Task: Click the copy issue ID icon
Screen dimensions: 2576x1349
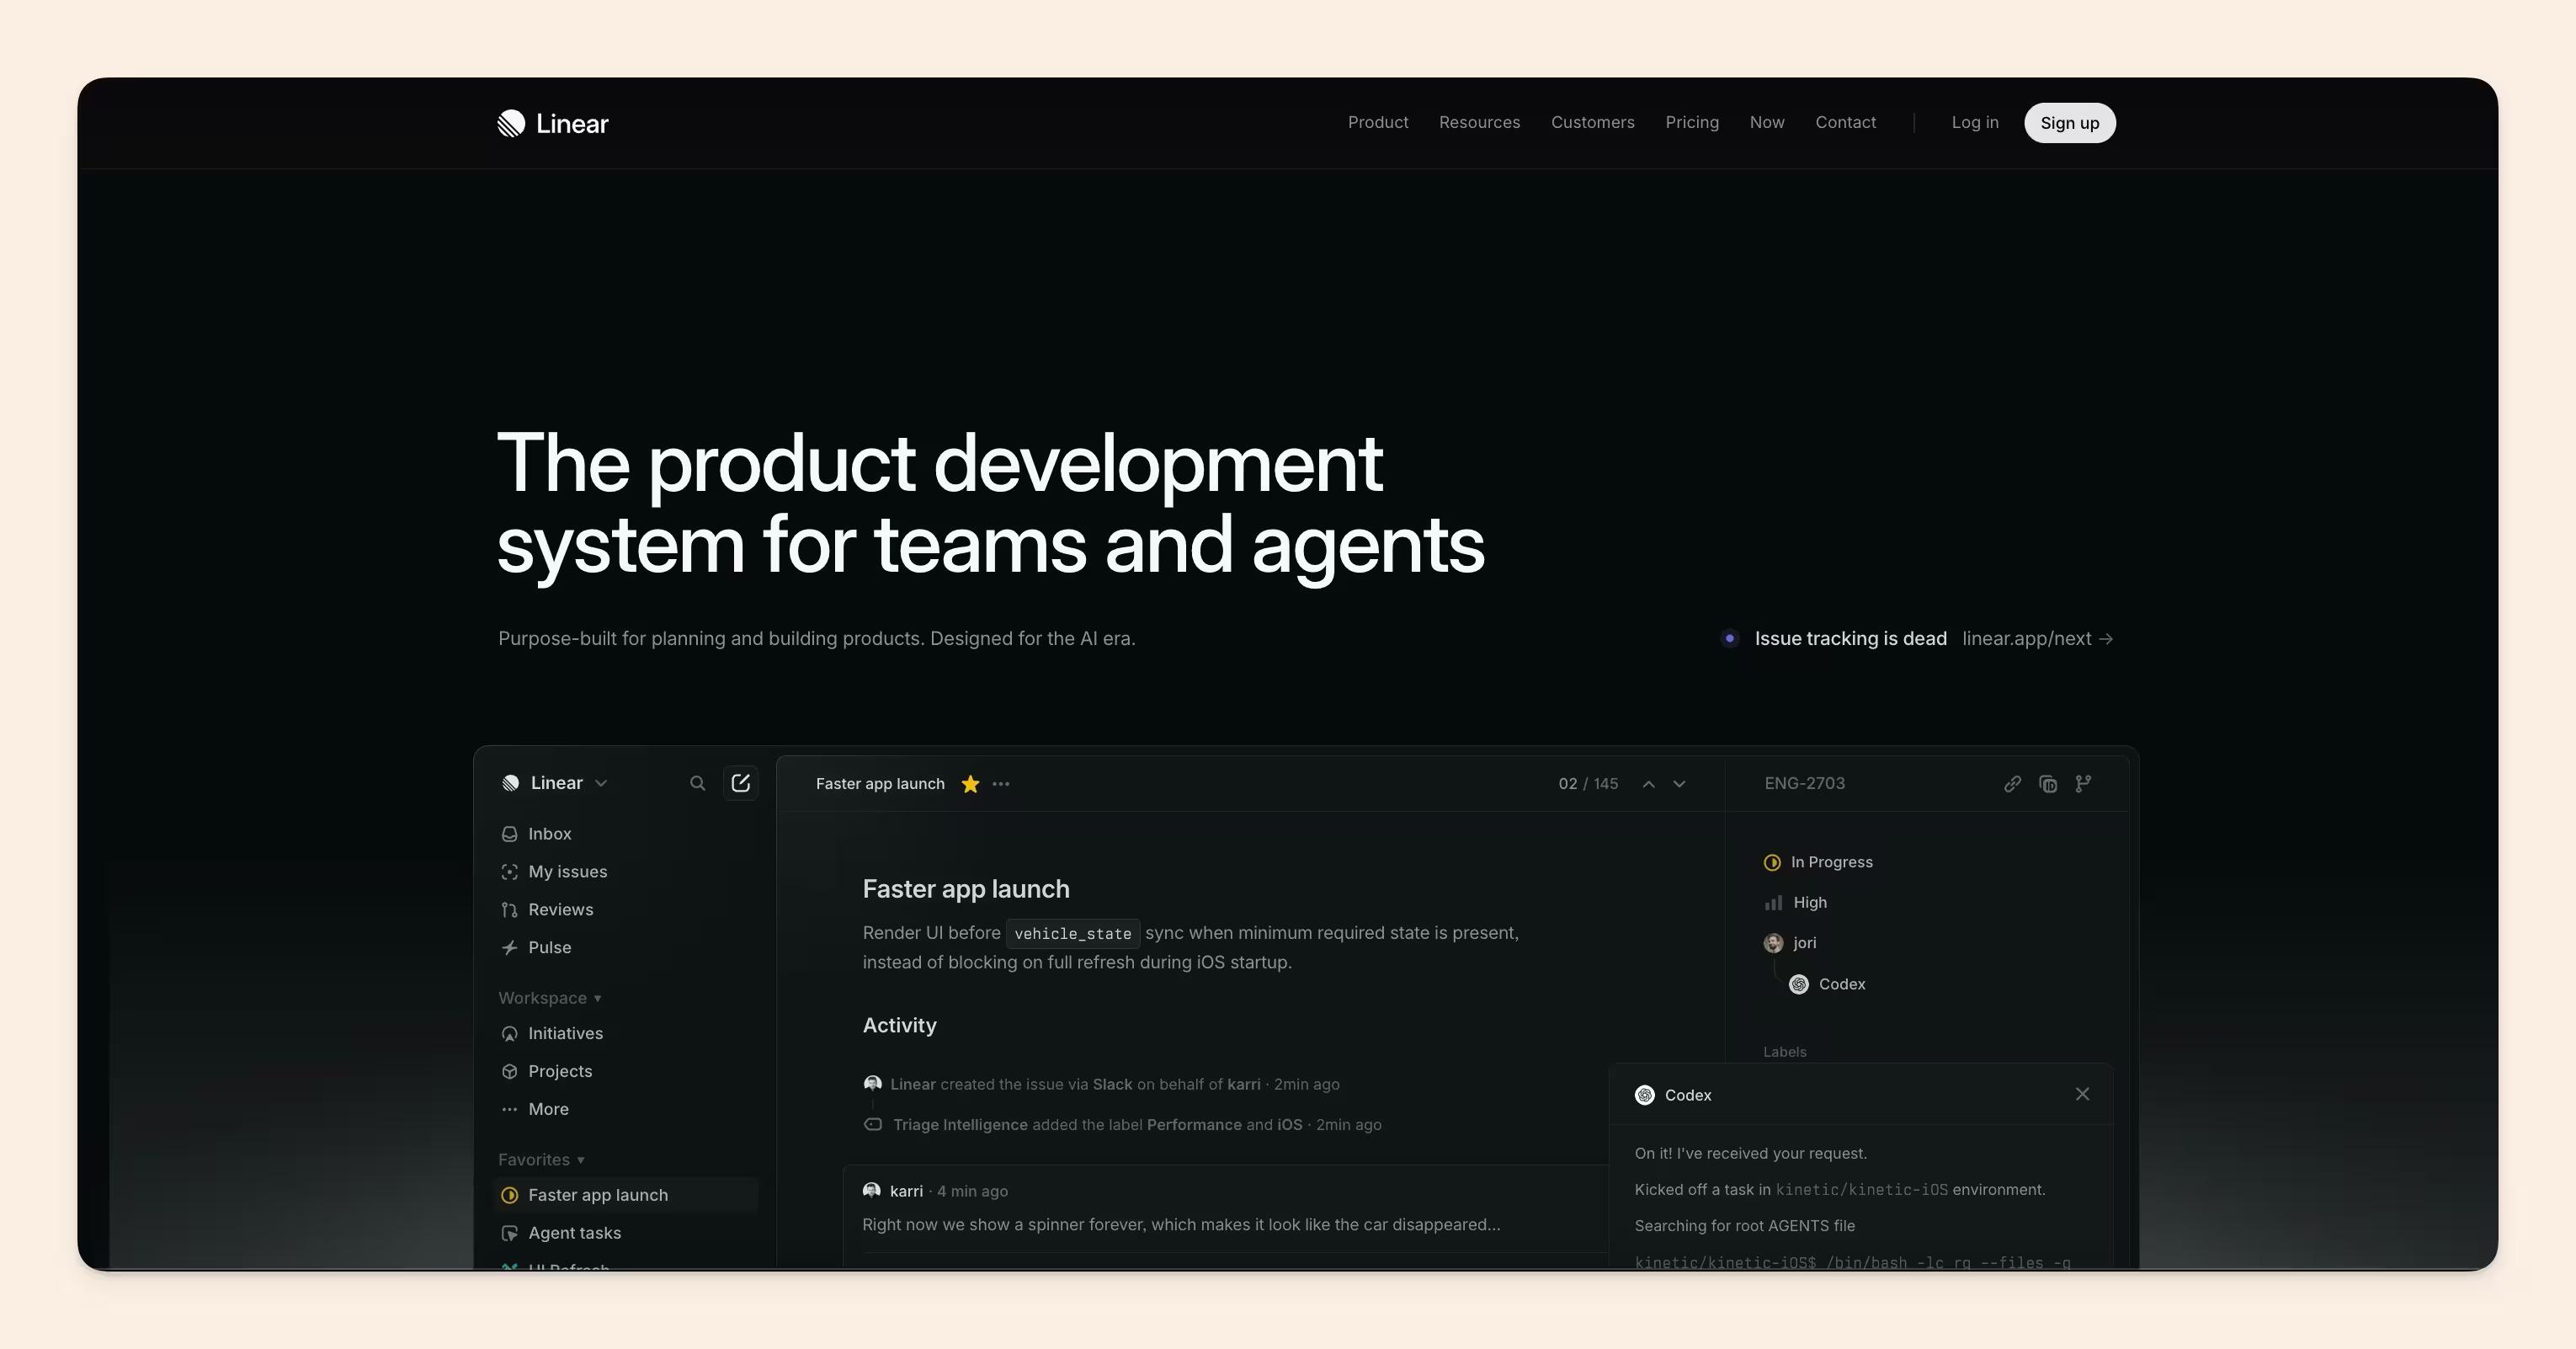Action: 2048,784
